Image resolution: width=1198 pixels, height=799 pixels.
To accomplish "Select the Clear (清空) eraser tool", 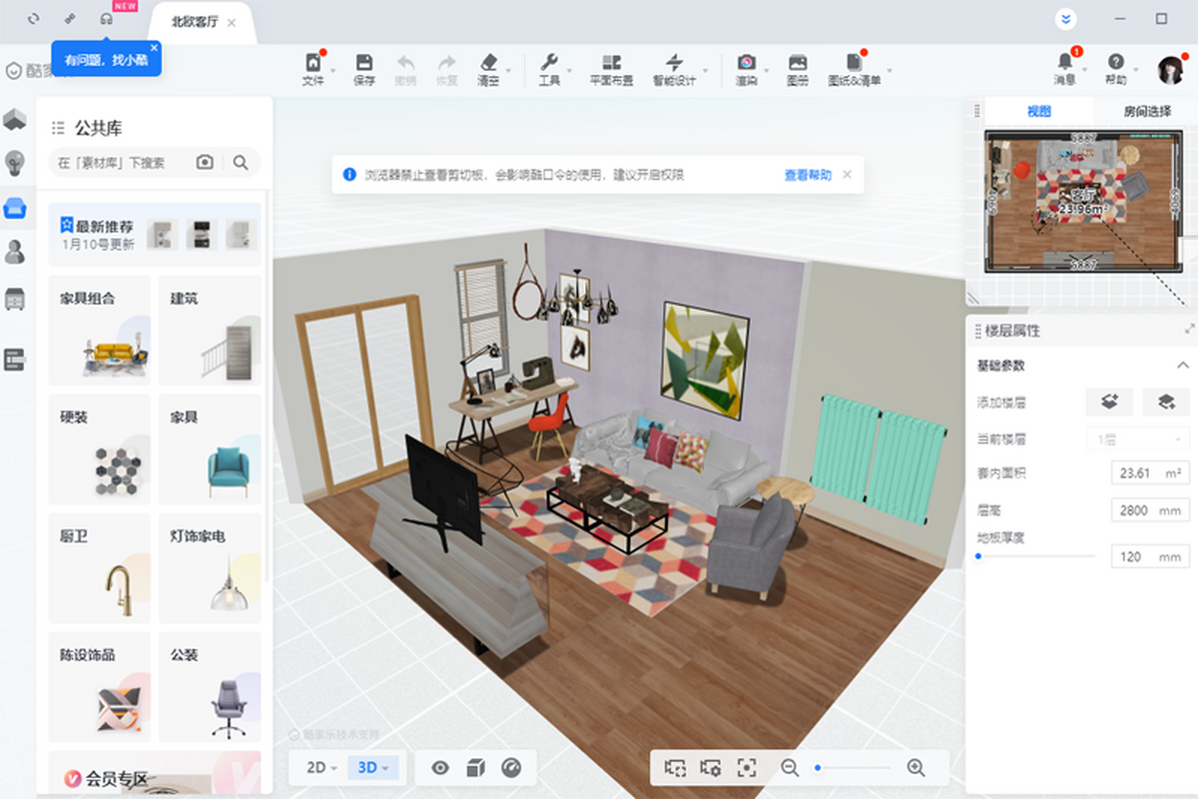I will 488,68.
